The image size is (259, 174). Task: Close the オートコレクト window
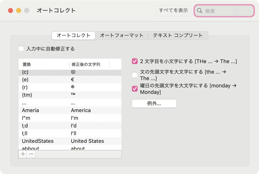click(x=11, y=11)
